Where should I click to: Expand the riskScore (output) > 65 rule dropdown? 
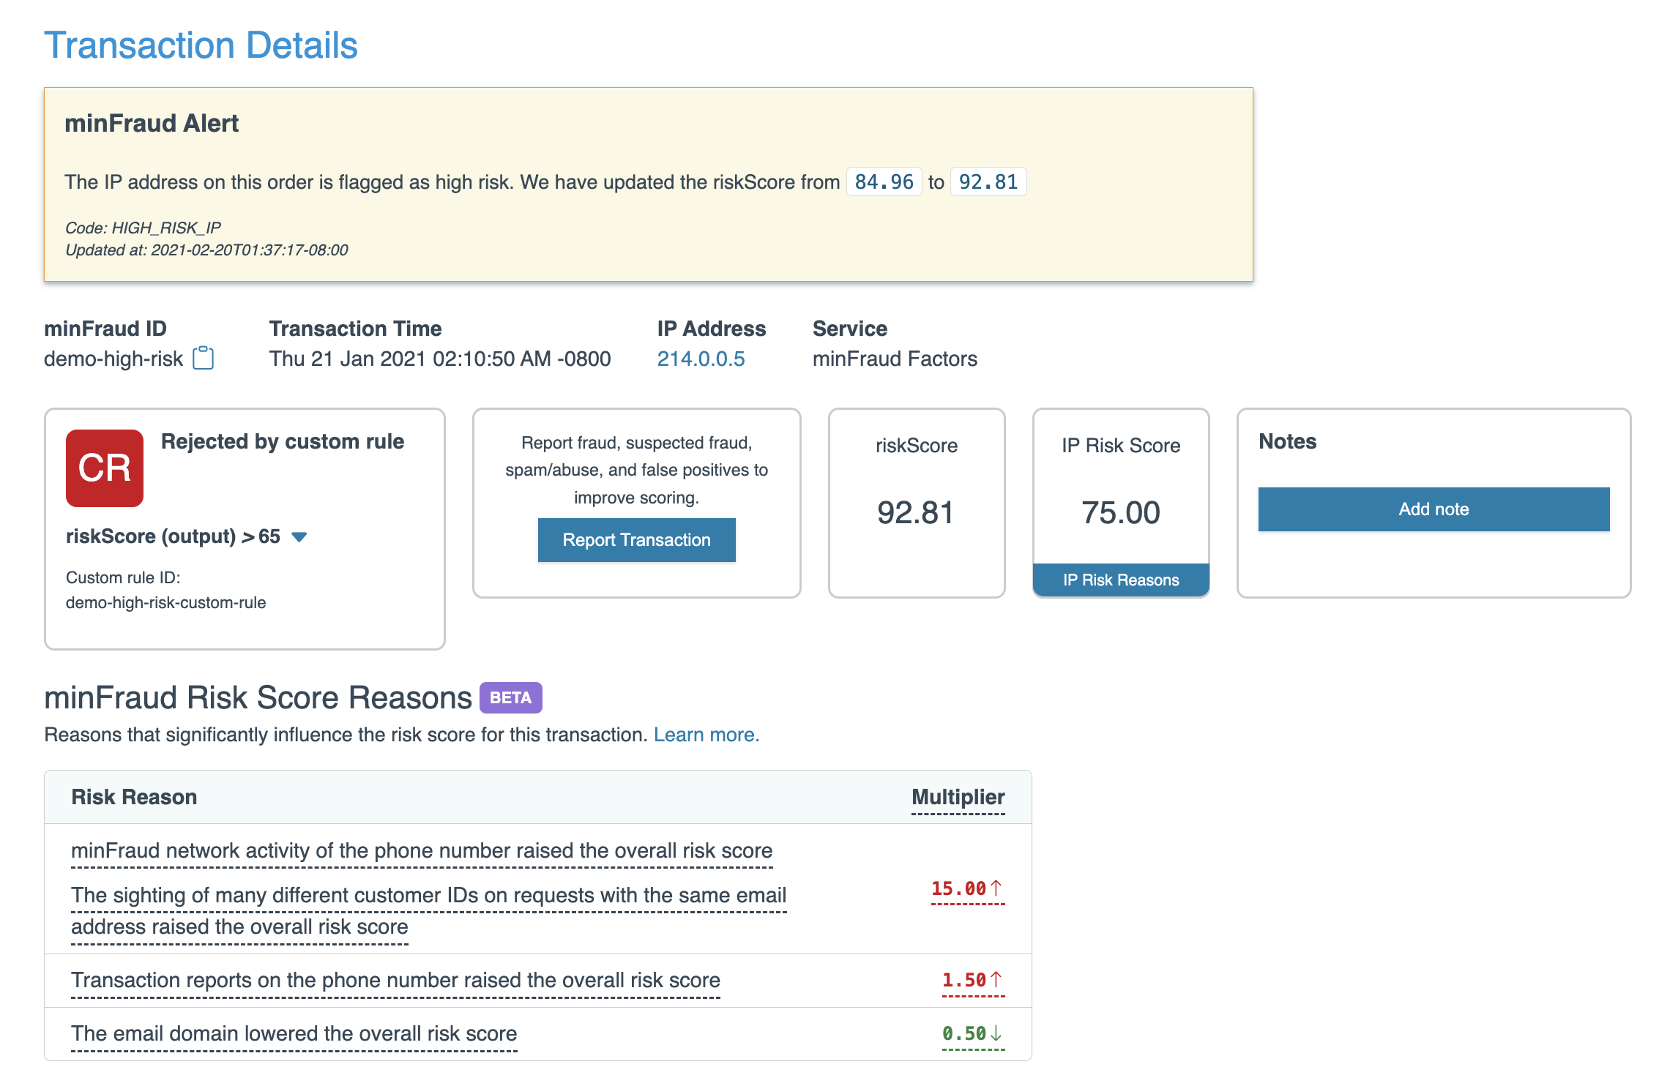(x=299, y=537)
